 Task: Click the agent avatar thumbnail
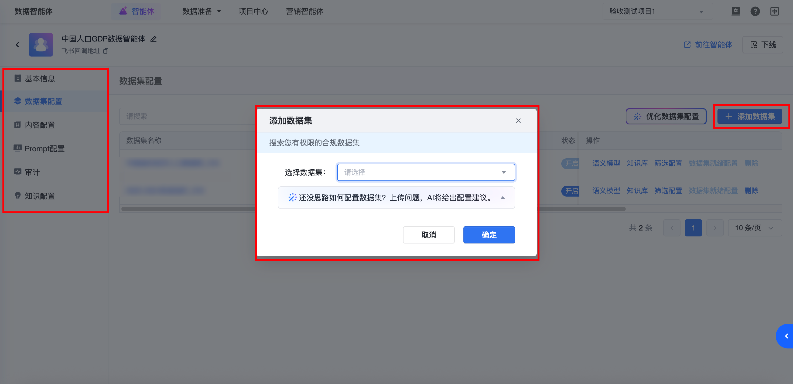point(41,45)
